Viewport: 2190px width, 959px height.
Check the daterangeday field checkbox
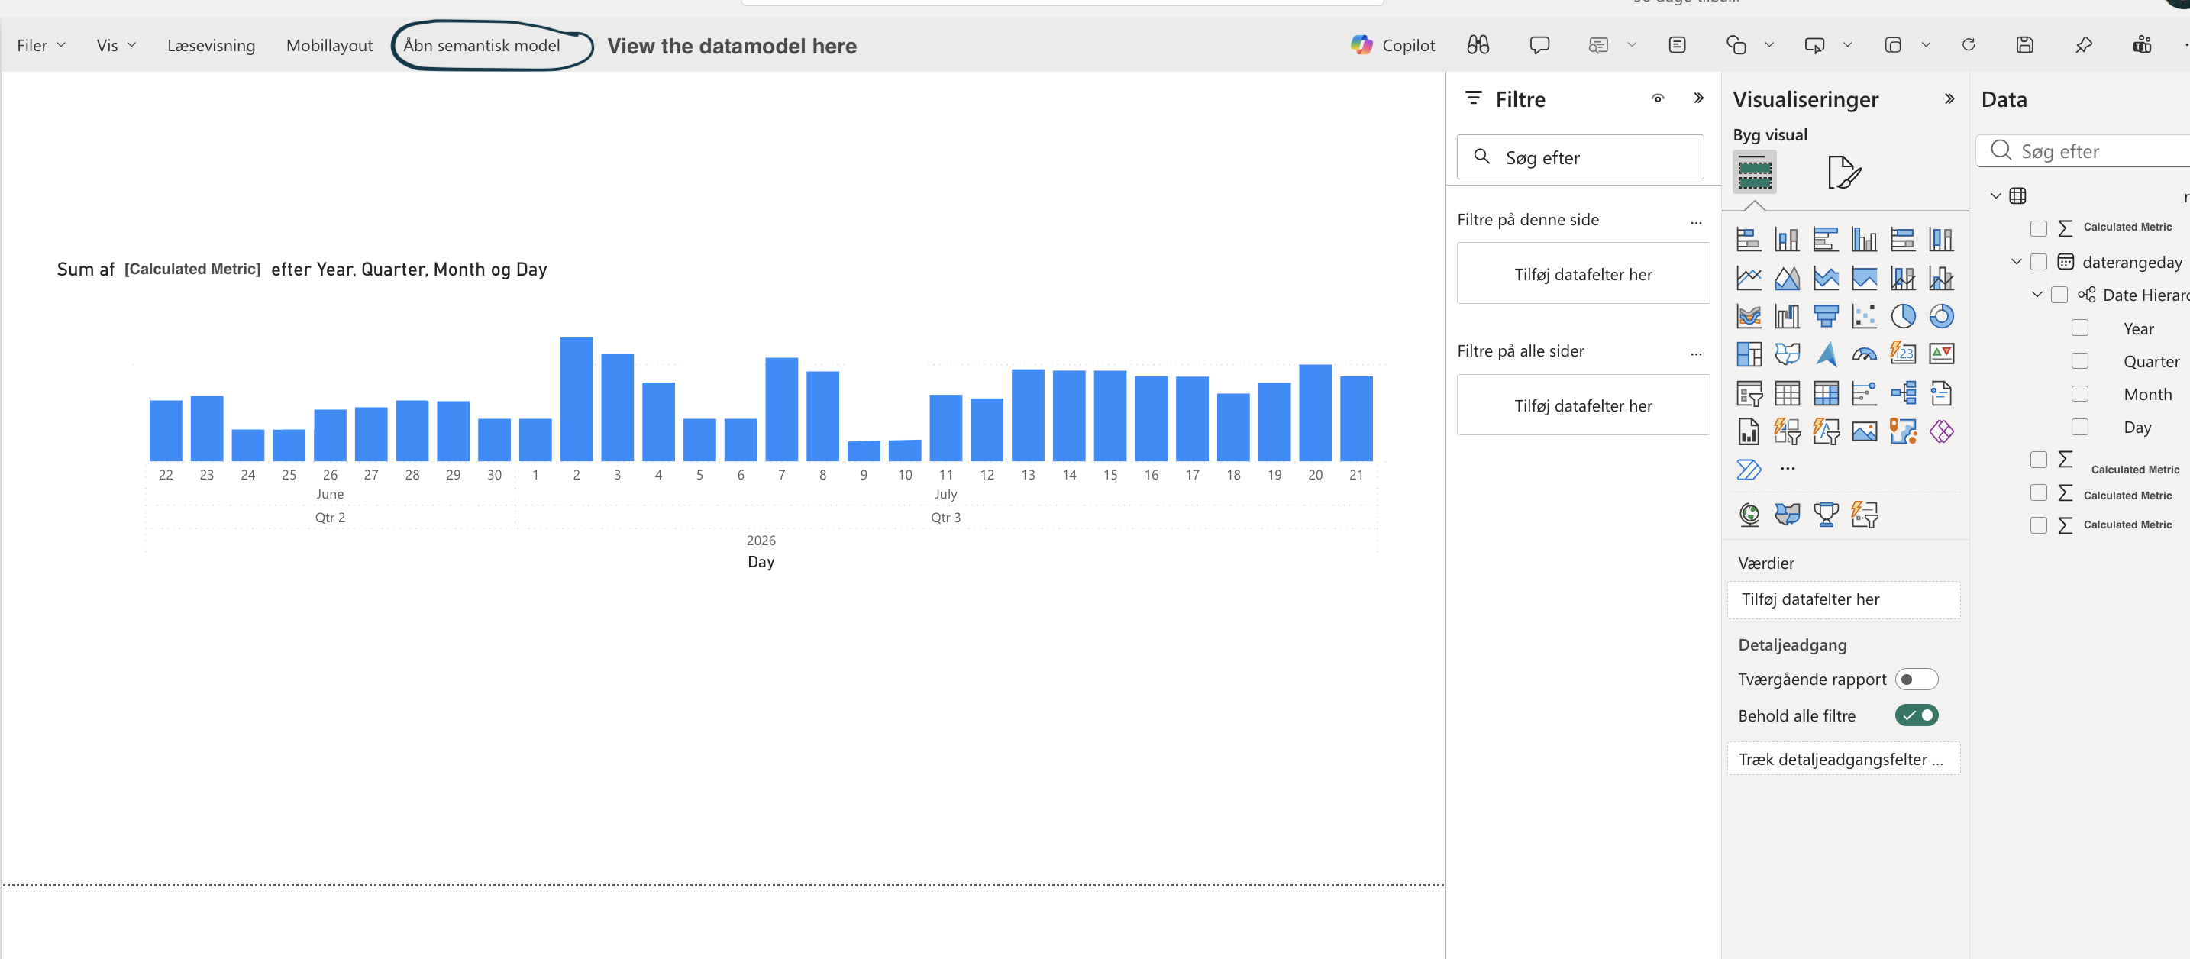pos(2037,262)
